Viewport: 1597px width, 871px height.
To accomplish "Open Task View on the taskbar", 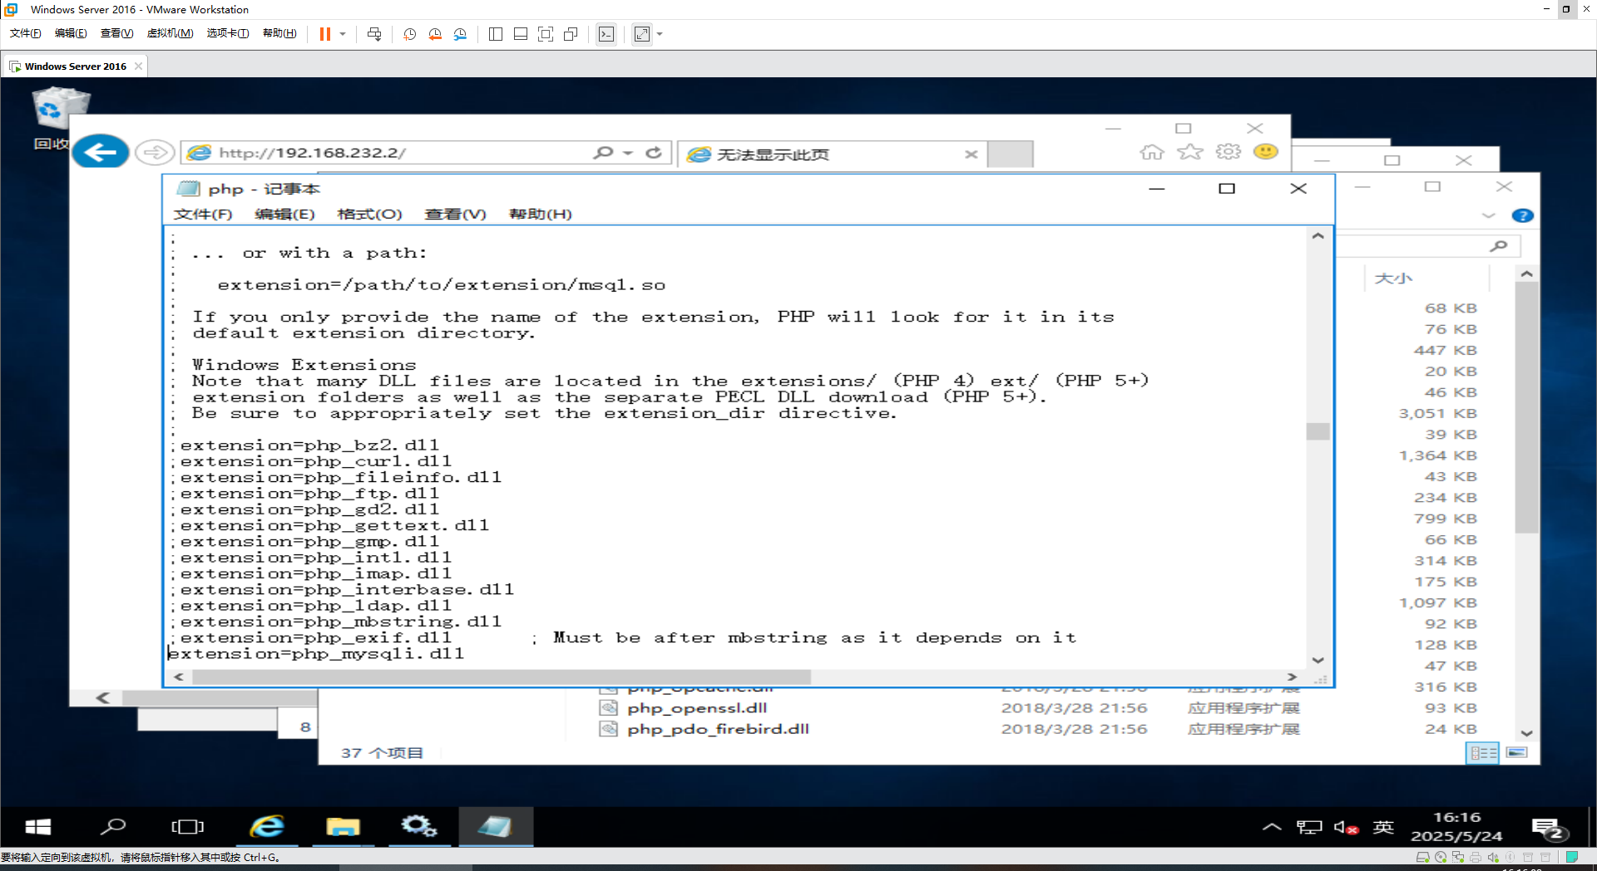I will tap(187, 827).
